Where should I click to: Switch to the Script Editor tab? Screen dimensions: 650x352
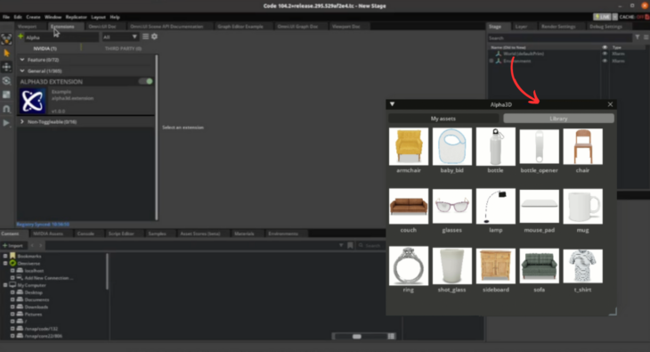coord(121,233)
